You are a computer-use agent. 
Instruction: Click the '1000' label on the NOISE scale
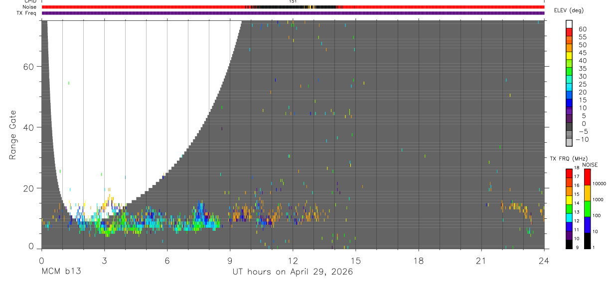tap(598, 199)
